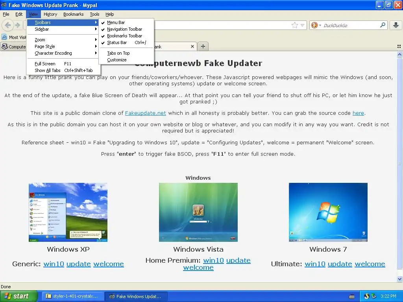
Task: Open Windows 7 Ultimate update link
Action: [340, 264]
